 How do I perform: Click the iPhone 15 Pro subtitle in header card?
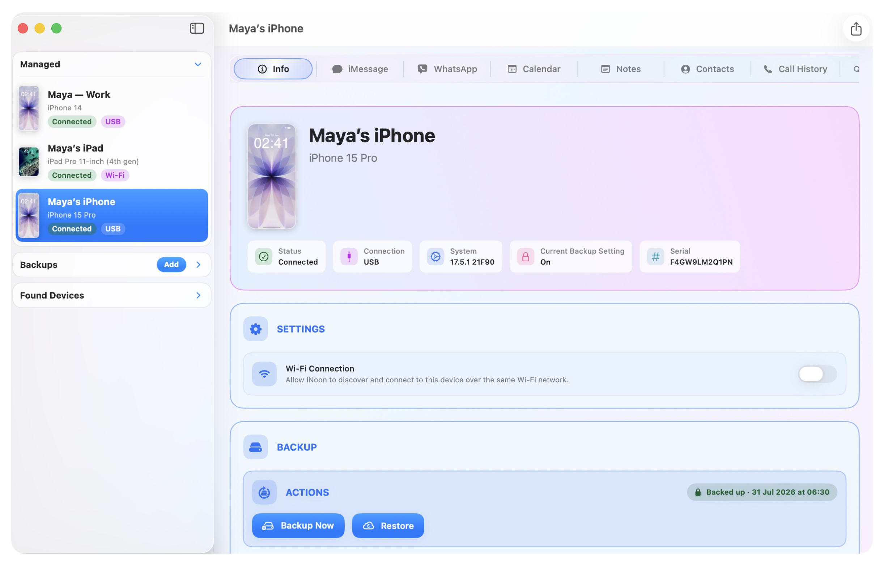point(343,158)
